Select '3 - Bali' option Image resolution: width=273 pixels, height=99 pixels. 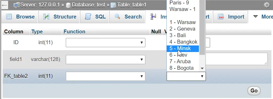pyautogui.click(x=183, y=36)
